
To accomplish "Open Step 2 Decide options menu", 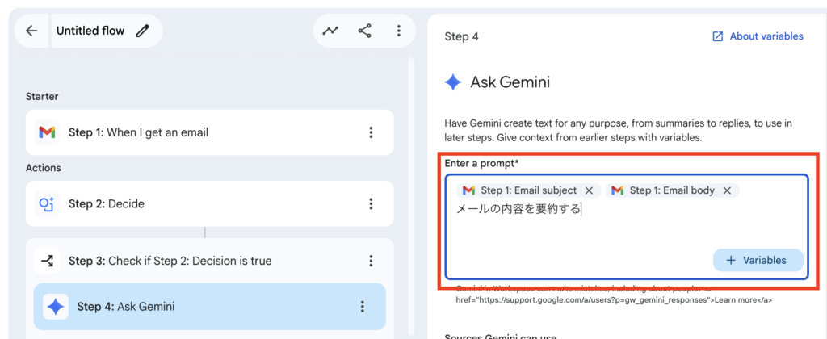I will click(x=371, y=203).
